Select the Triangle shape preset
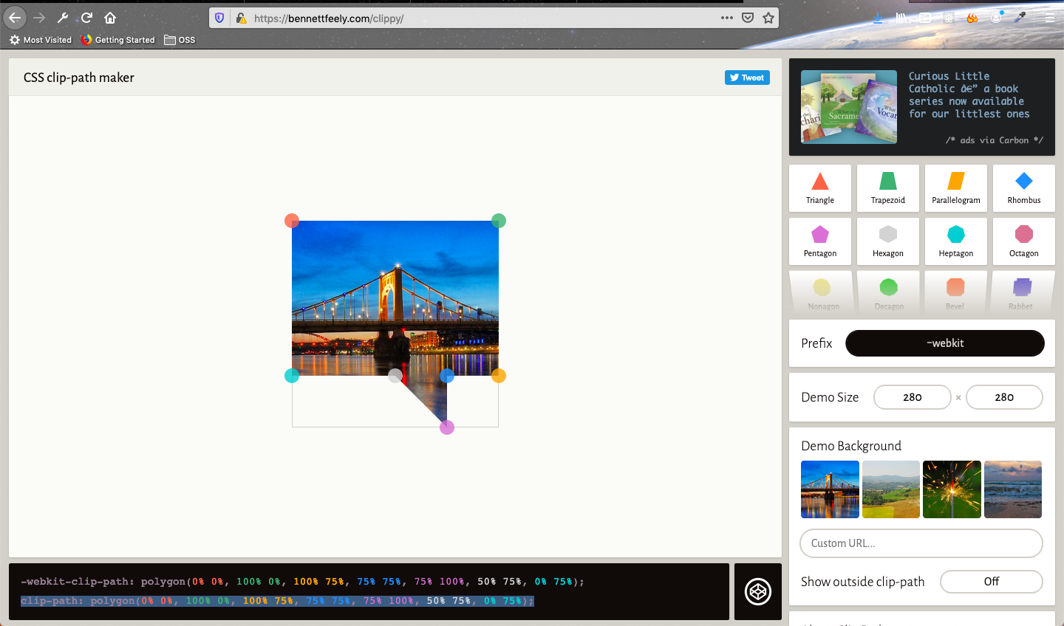The width and height of the screenshot is (1064, 626). pyautogui.click(x=820, y=188)
